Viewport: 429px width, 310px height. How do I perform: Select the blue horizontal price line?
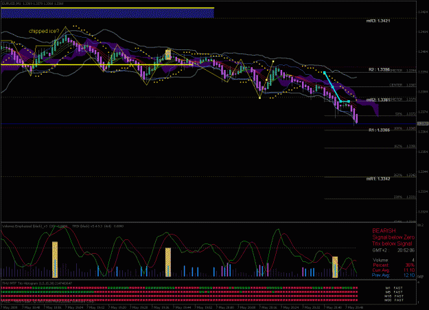[209, 124]
